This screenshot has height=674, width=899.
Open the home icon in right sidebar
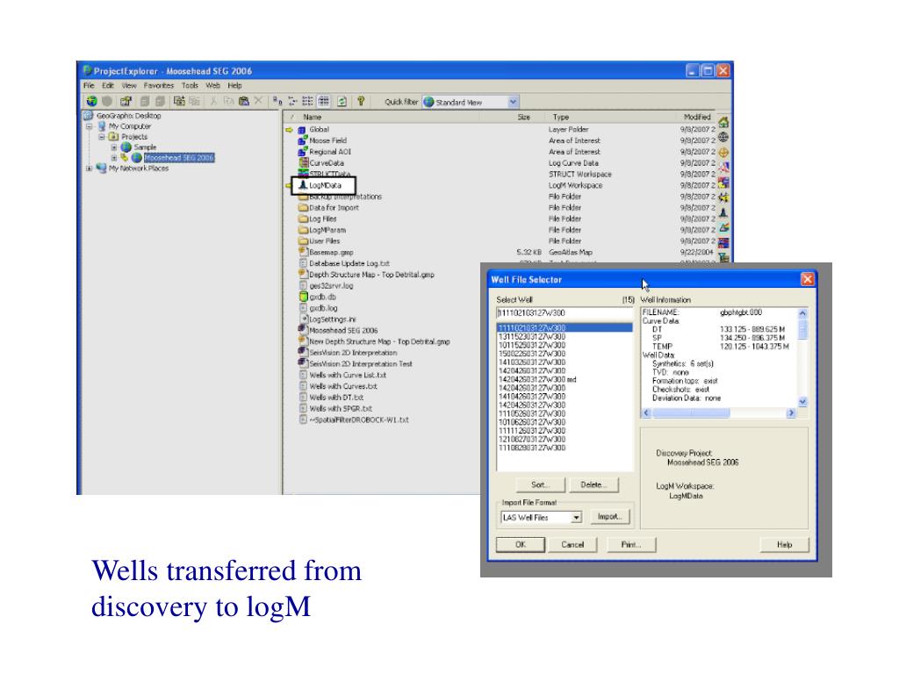723,122
